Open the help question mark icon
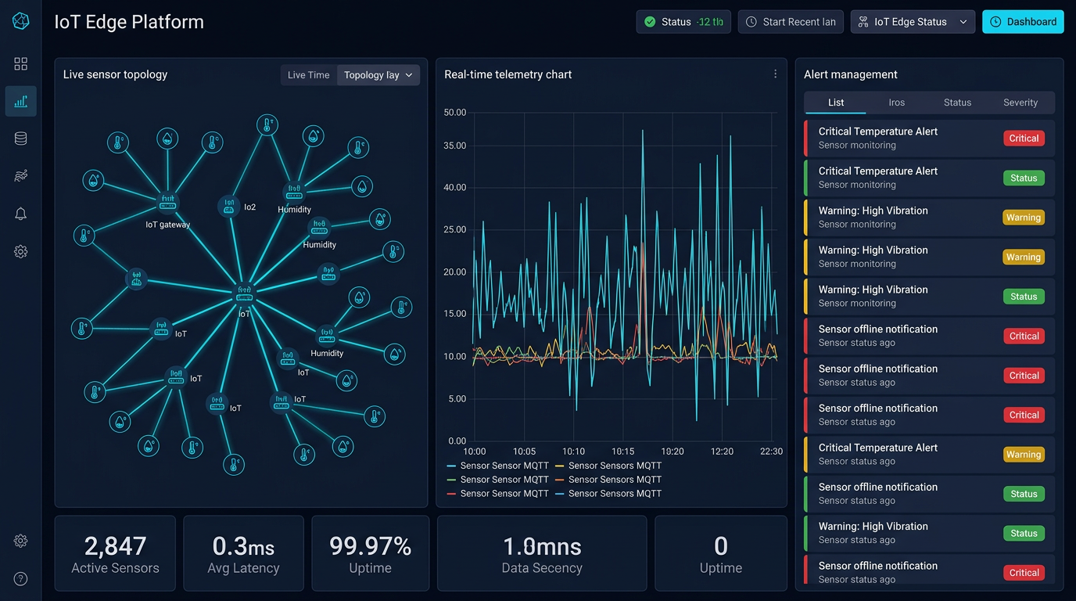This screenshot has width=1076, height=601. coord(21,579)
